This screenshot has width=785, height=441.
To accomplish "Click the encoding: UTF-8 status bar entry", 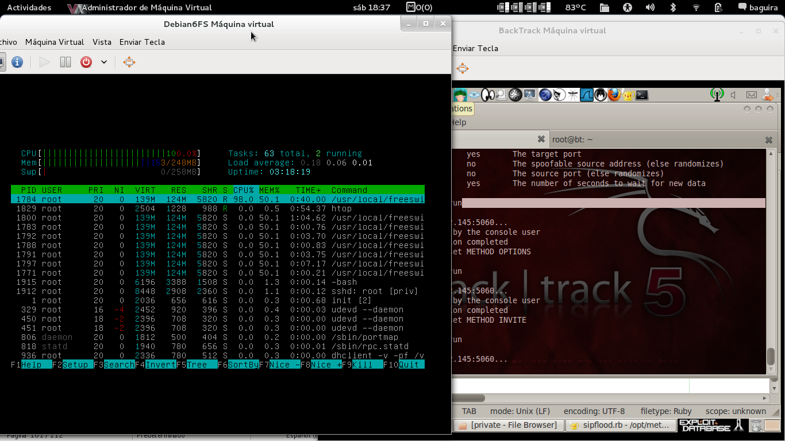I will tap(594, 411).
